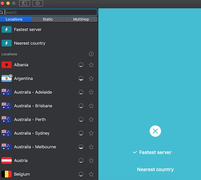Open settings via the gear icon
Viewport: 201px width, 180px height.
[x=38, y=3]
